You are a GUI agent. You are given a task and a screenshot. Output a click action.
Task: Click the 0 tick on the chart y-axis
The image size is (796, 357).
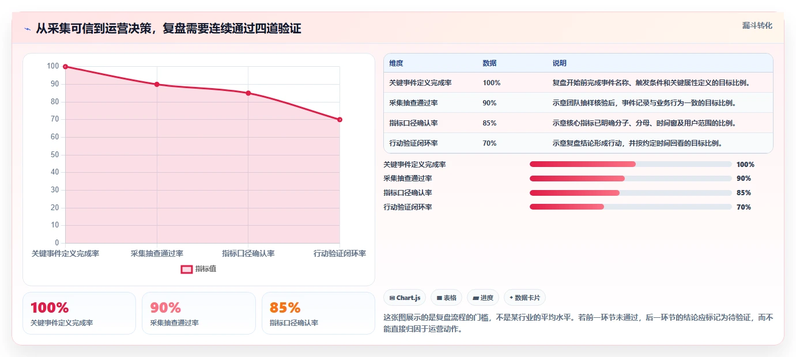coord(56,243)
